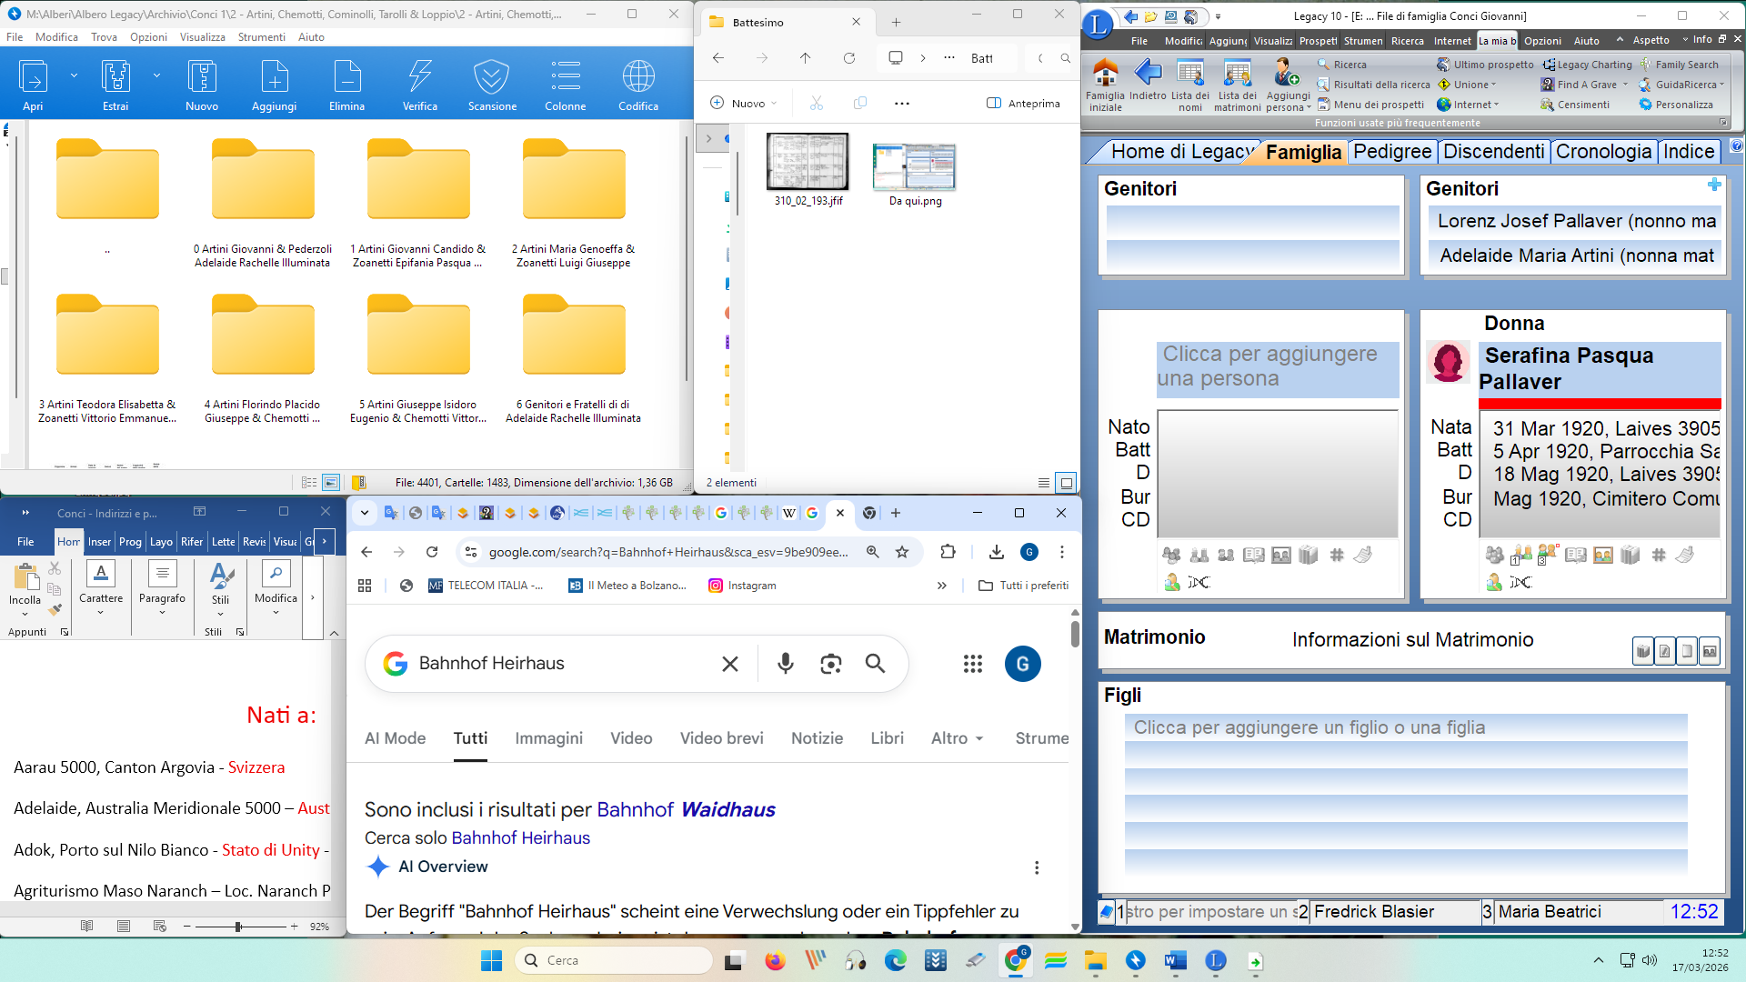Click the 'Cerca solo Bahnhof Heirhaus' link
This screenshot has width=1746, height=982.
tap(520, 837)
